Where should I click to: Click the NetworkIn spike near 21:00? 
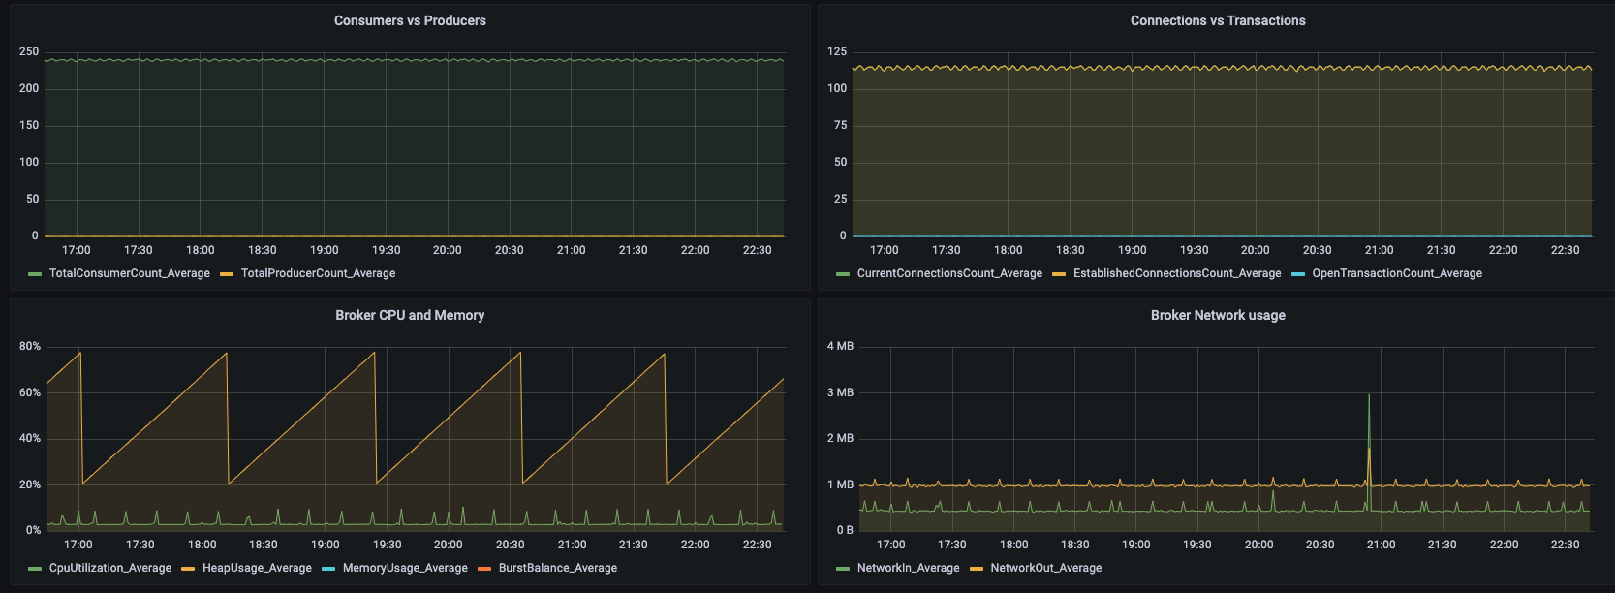[1369, 395]
